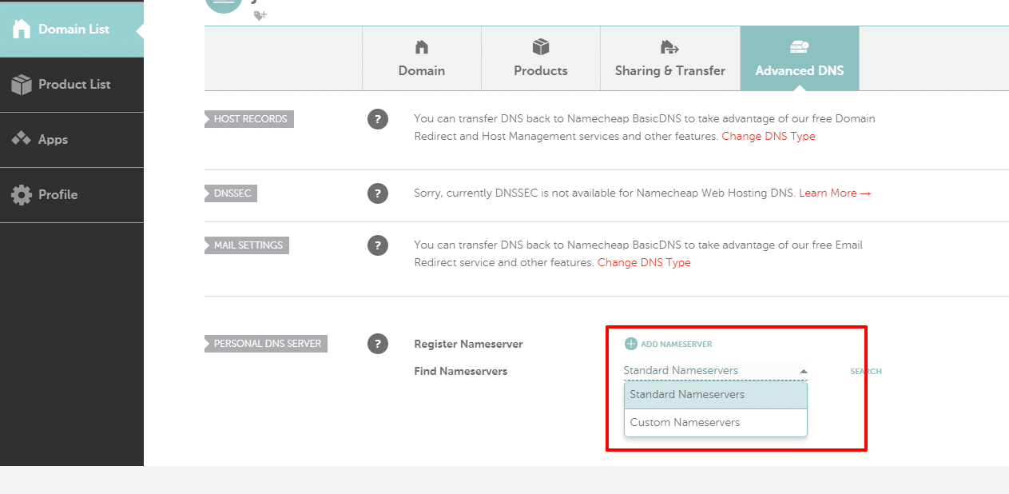Click Change DNS Type link in Host Records
Screen dimensions: 1009x494
coord(769,137)
